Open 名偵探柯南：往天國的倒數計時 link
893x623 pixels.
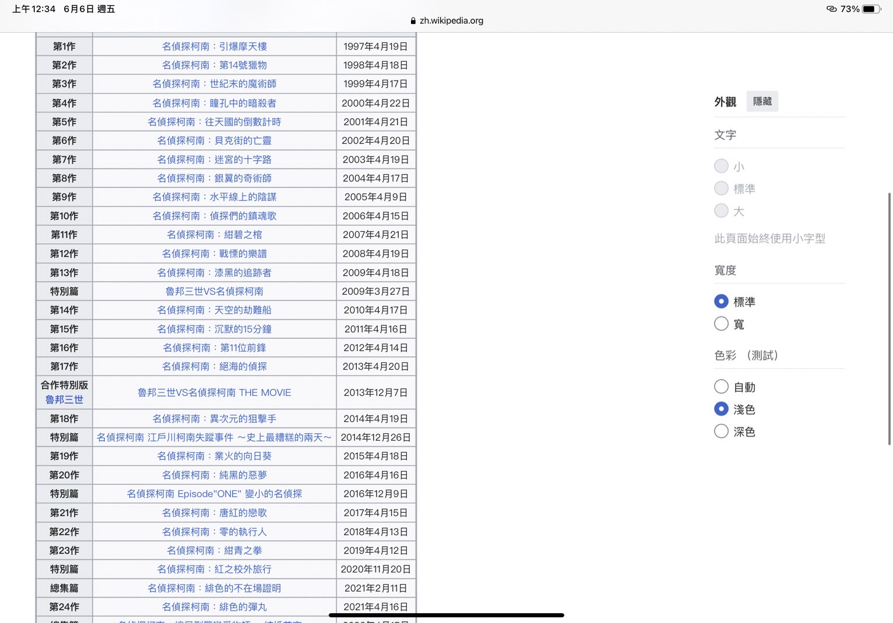point(215,122)
